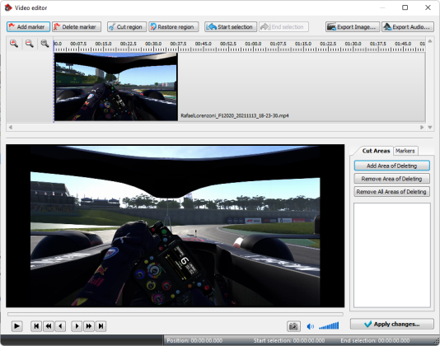Click Remove Area of Deleting
This screenshot has width=440, height=346.
391,179
